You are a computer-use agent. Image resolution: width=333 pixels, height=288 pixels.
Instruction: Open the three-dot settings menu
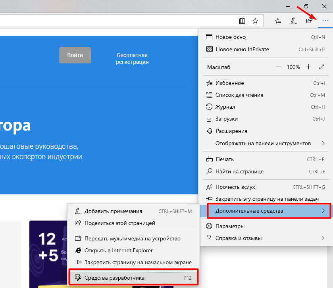[x=325, y=21]
